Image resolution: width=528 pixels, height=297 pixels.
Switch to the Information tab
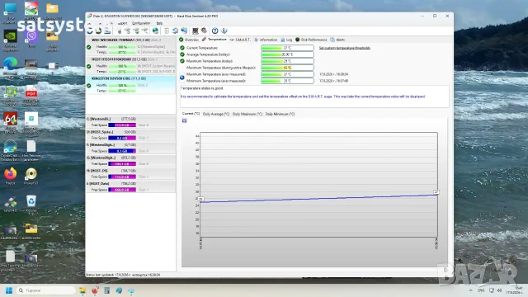pyautogui.click(x=266, y=40)
